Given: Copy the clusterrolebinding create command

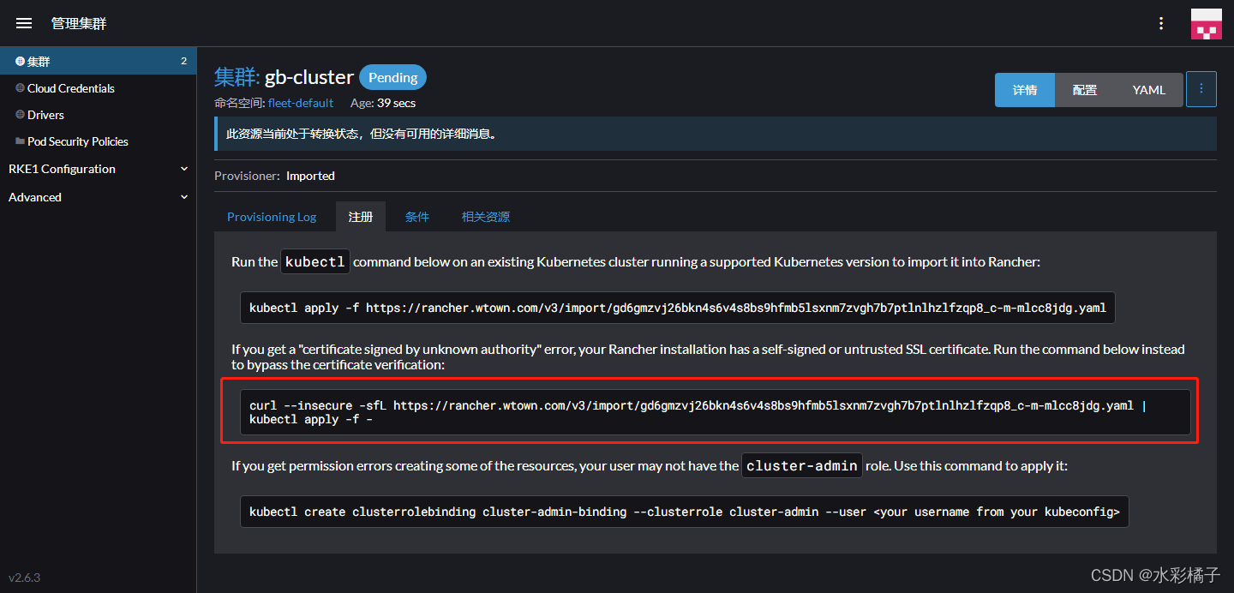Looking at the screenshot, I should pos(685,512).
